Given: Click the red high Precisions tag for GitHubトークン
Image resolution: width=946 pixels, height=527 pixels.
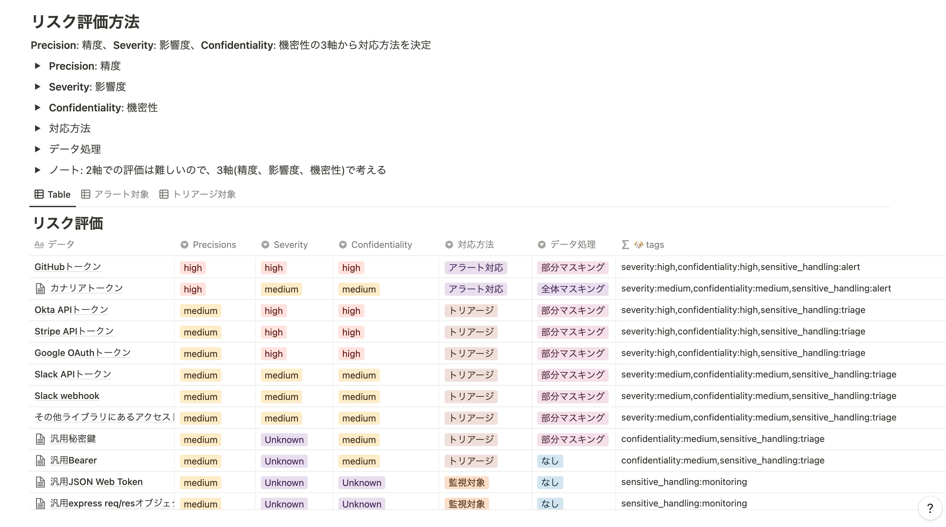Looking at the screenshot, I should pos(193,267).
